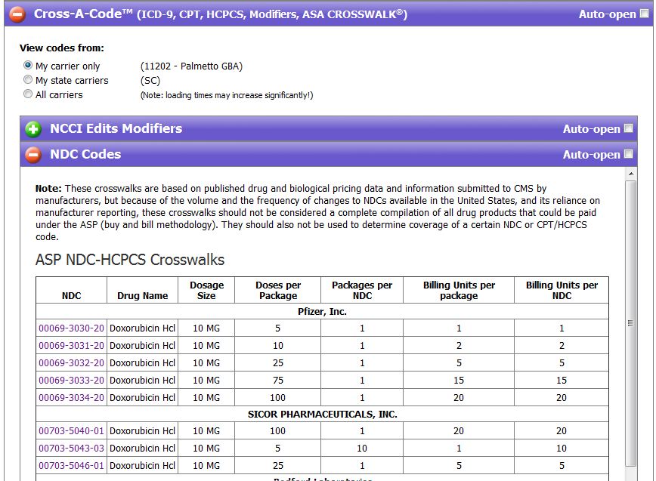Enable Auto-open for NCCI Edits Modifiers

628,128
